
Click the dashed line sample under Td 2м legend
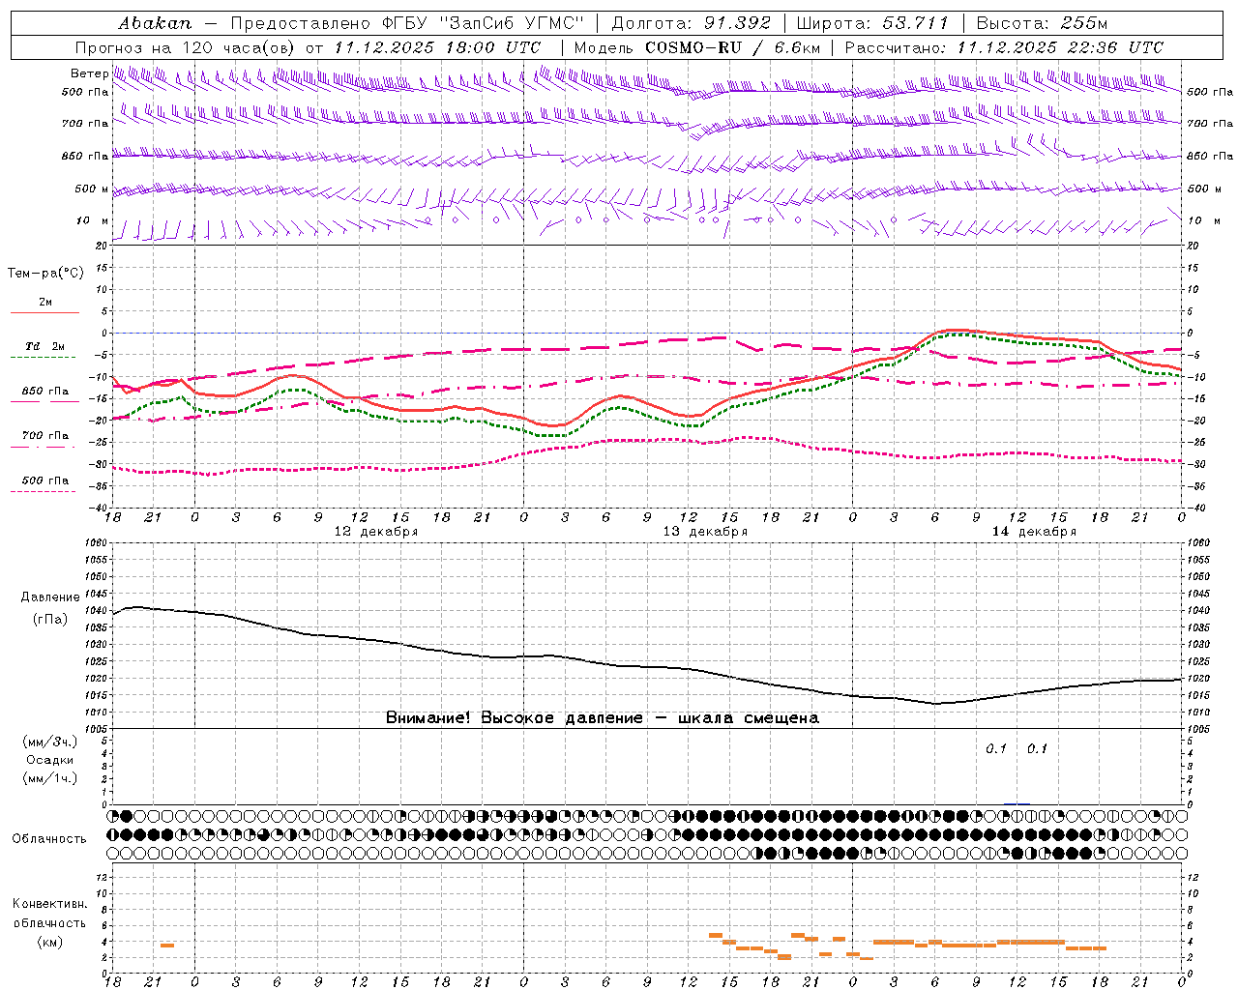(x=44, y=357)
